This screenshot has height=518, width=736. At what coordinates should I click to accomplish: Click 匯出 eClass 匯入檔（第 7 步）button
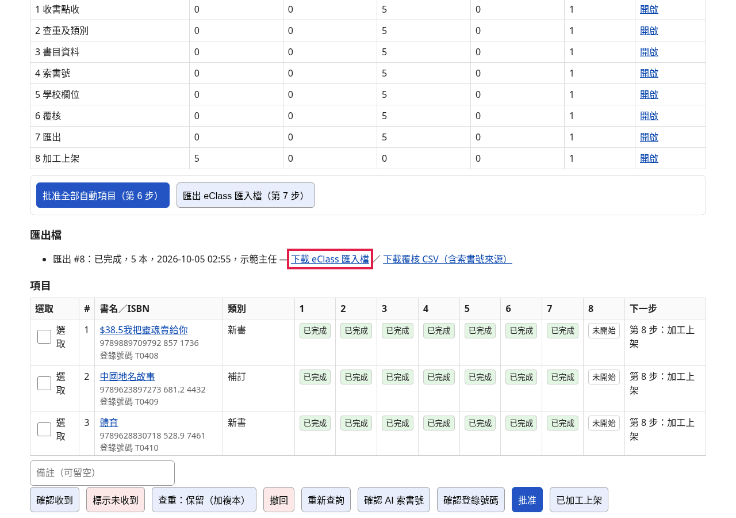(x=246, y=195)
